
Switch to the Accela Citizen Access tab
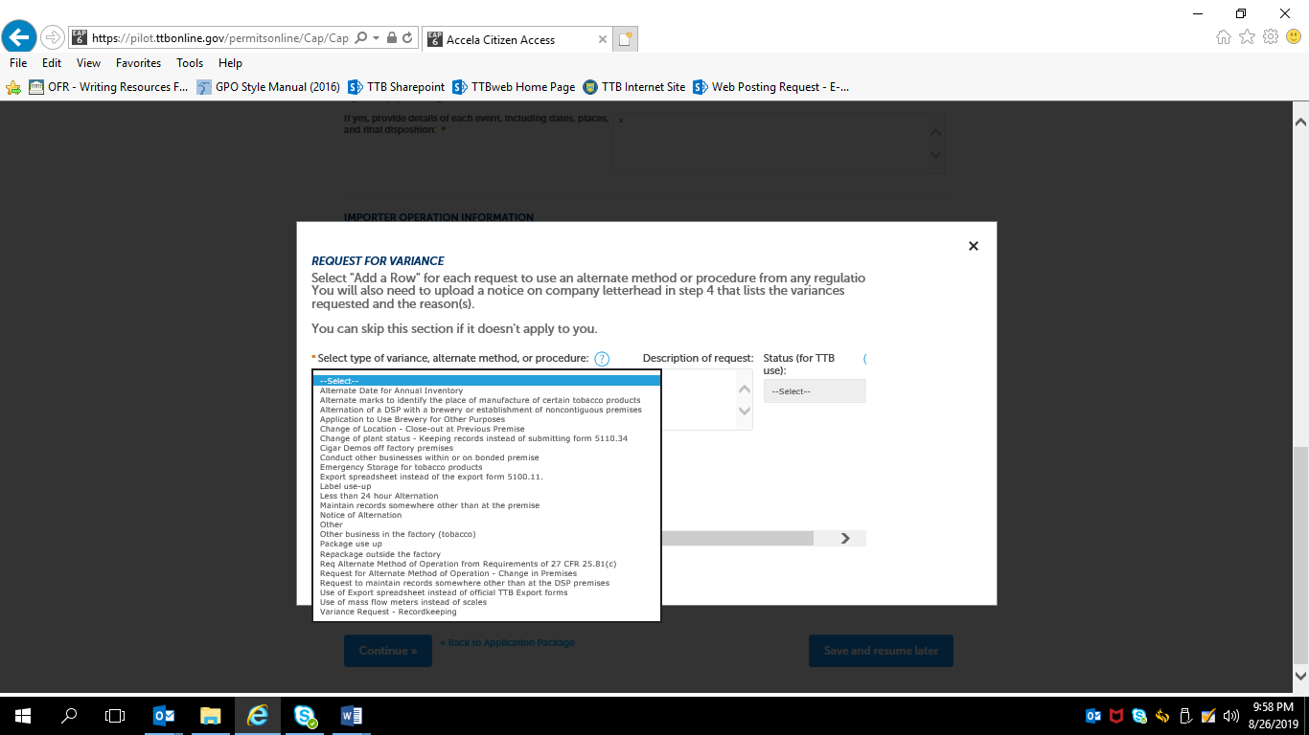coord(517,39)
